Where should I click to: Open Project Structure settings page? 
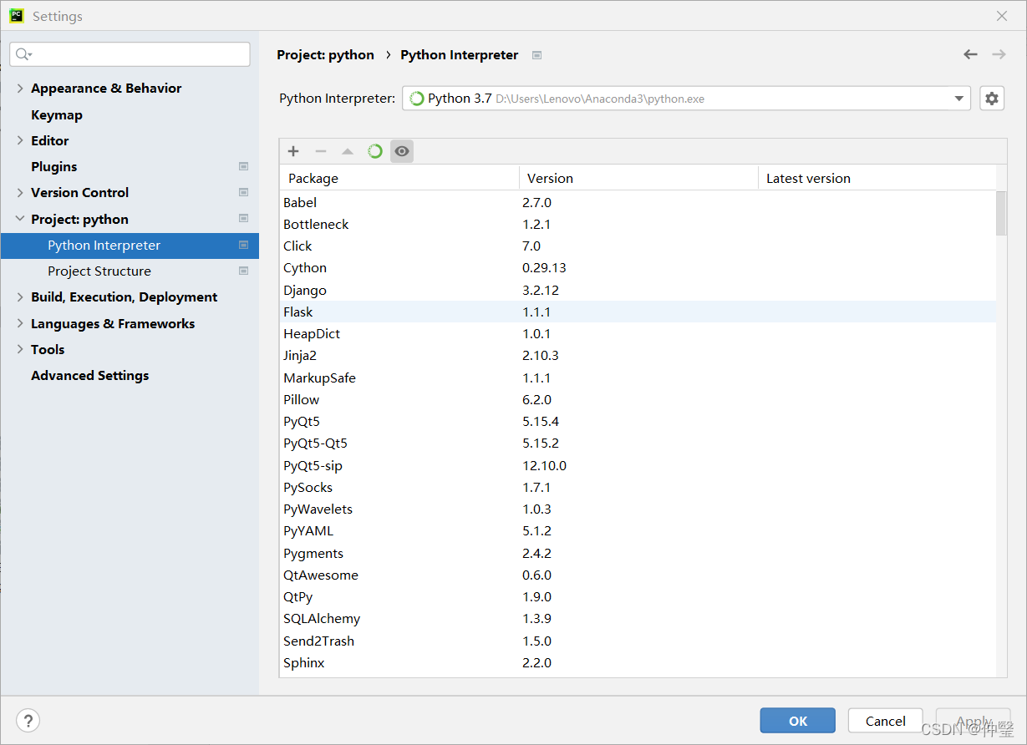coord(99,271)
